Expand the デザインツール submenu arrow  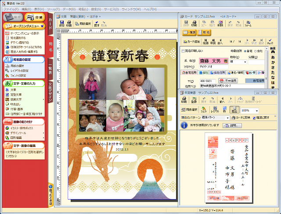click(x=43, y=133)
